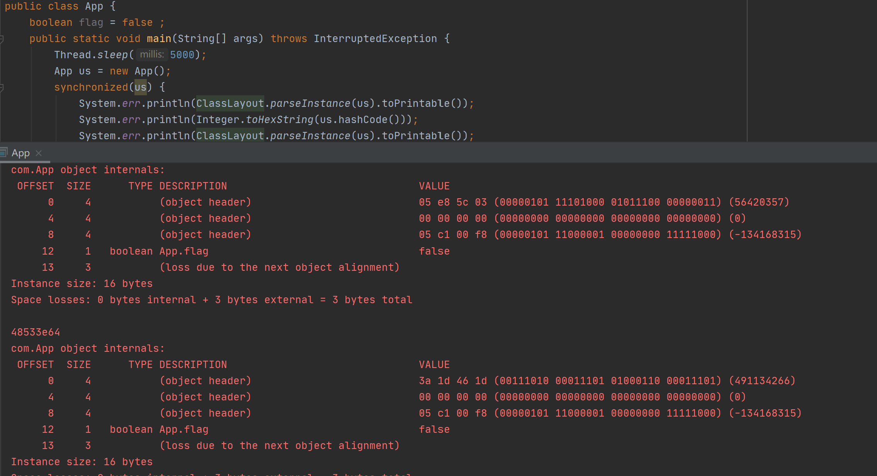Image resolution: width=877 pixels, height=476 pixels.
Task: Click the flag field declaration
Action: tap(91, 22)
